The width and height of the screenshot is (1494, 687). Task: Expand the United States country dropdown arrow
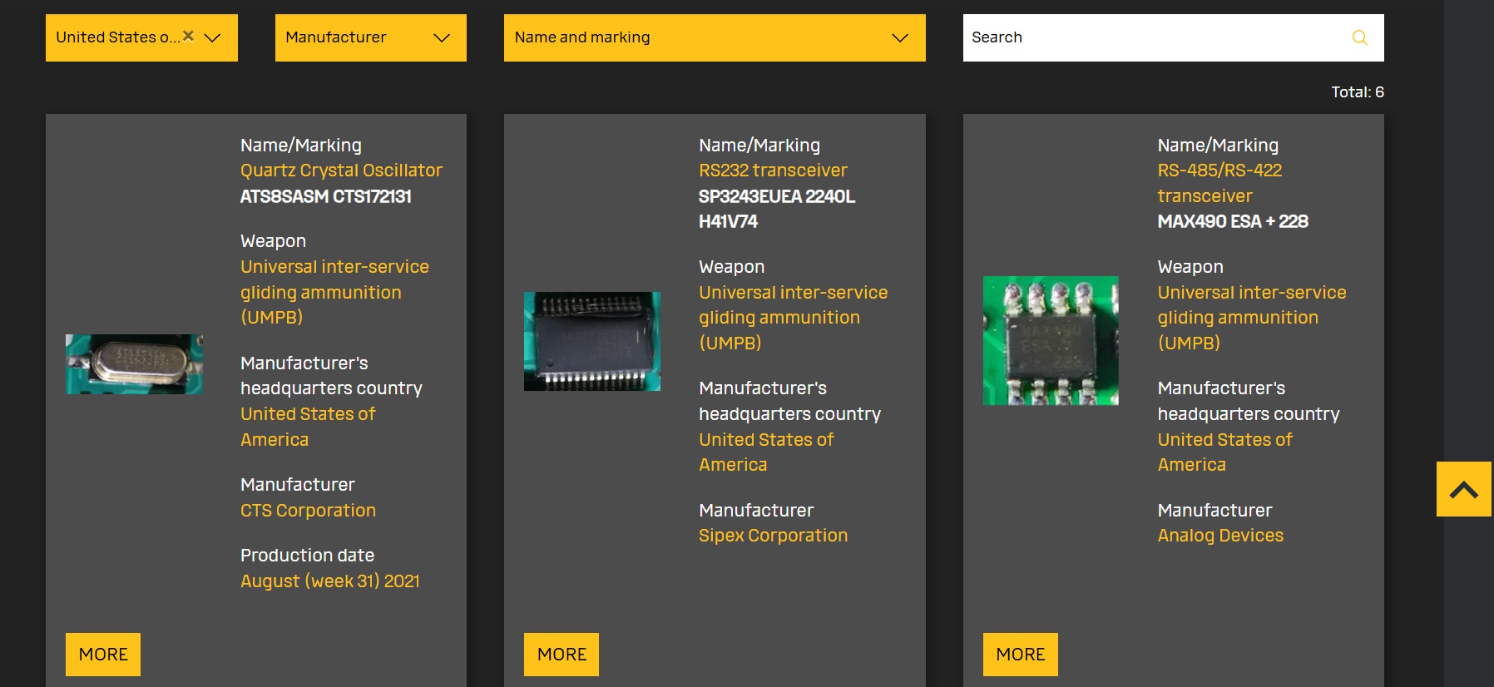[212, 37]
